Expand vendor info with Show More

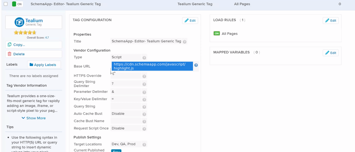pos(34,118)
